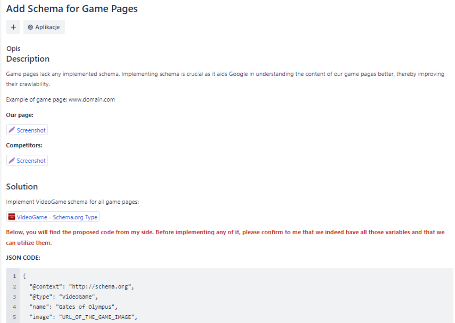455x323 pixels.
Task: Click the URL_OF_THE_GAME_IMAGE code line
Action: coord(83,316)
